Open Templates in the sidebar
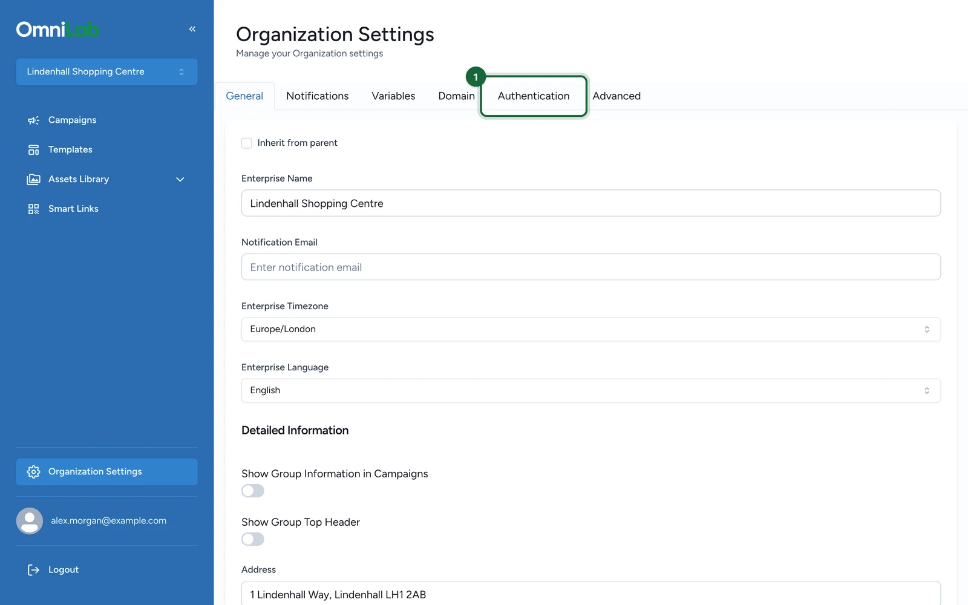 coord(106,150)
